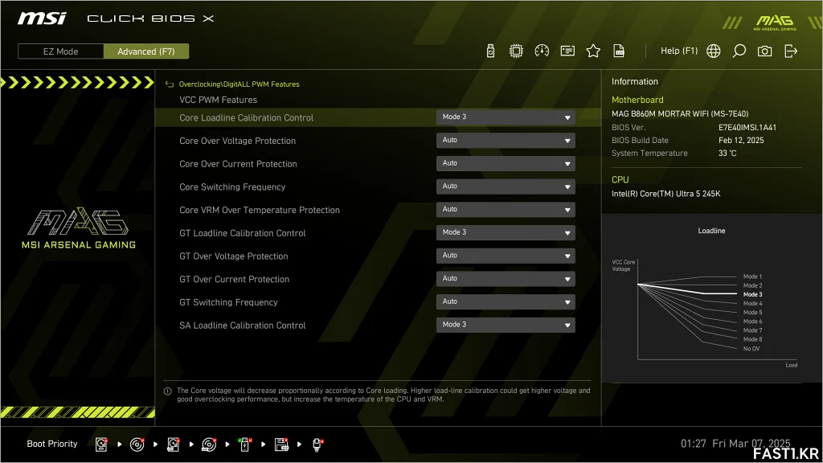Click the Motherboard heading in Information panel
The height and width of the screenshot is (463, 823).
pyautogui.click(x=637, y=100)
